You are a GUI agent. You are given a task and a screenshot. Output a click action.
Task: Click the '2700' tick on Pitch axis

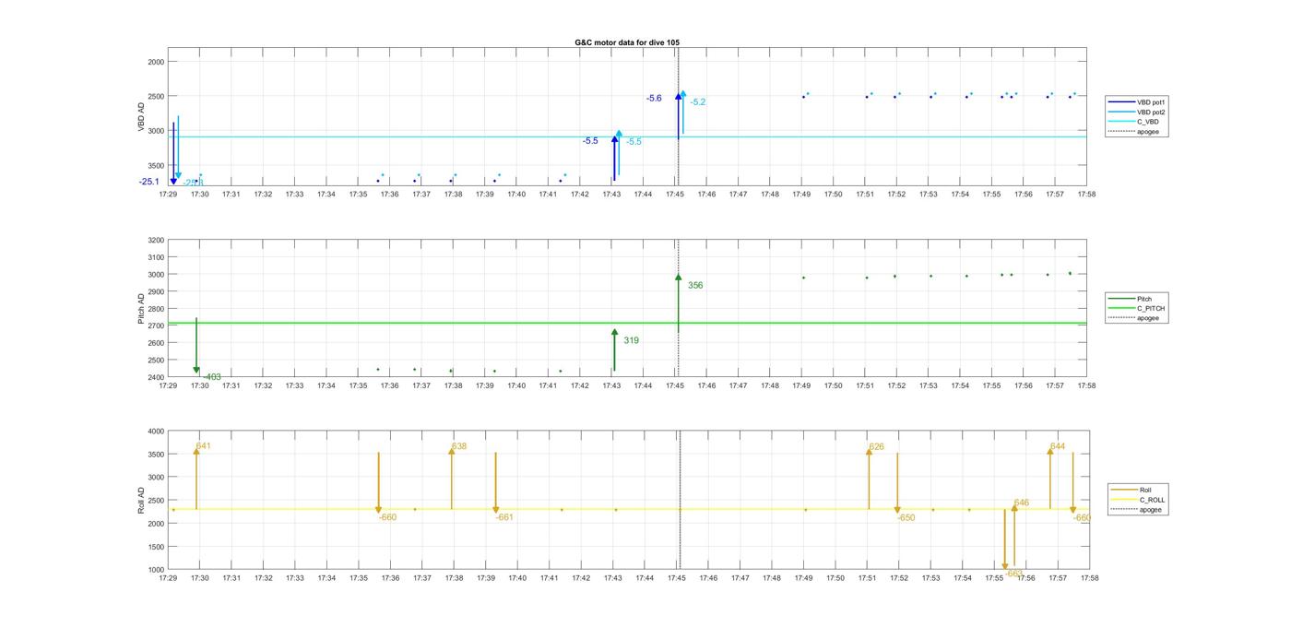[155, 325]
